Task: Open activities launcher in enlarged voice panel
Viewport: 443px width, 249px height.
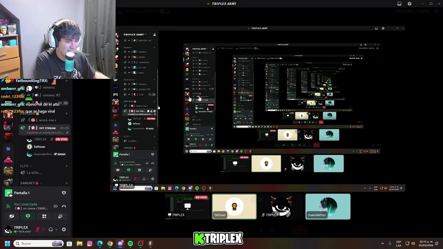Action: click(44, 216)
